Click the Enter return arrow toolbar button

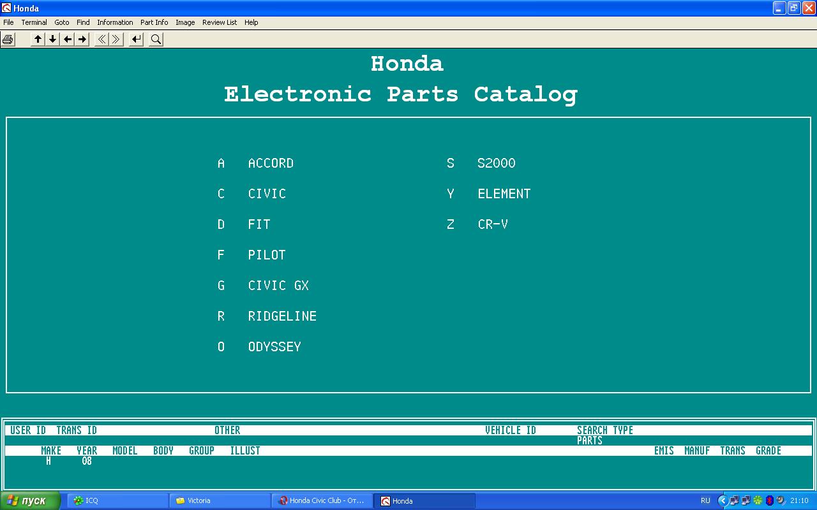(x=136, y=40)
